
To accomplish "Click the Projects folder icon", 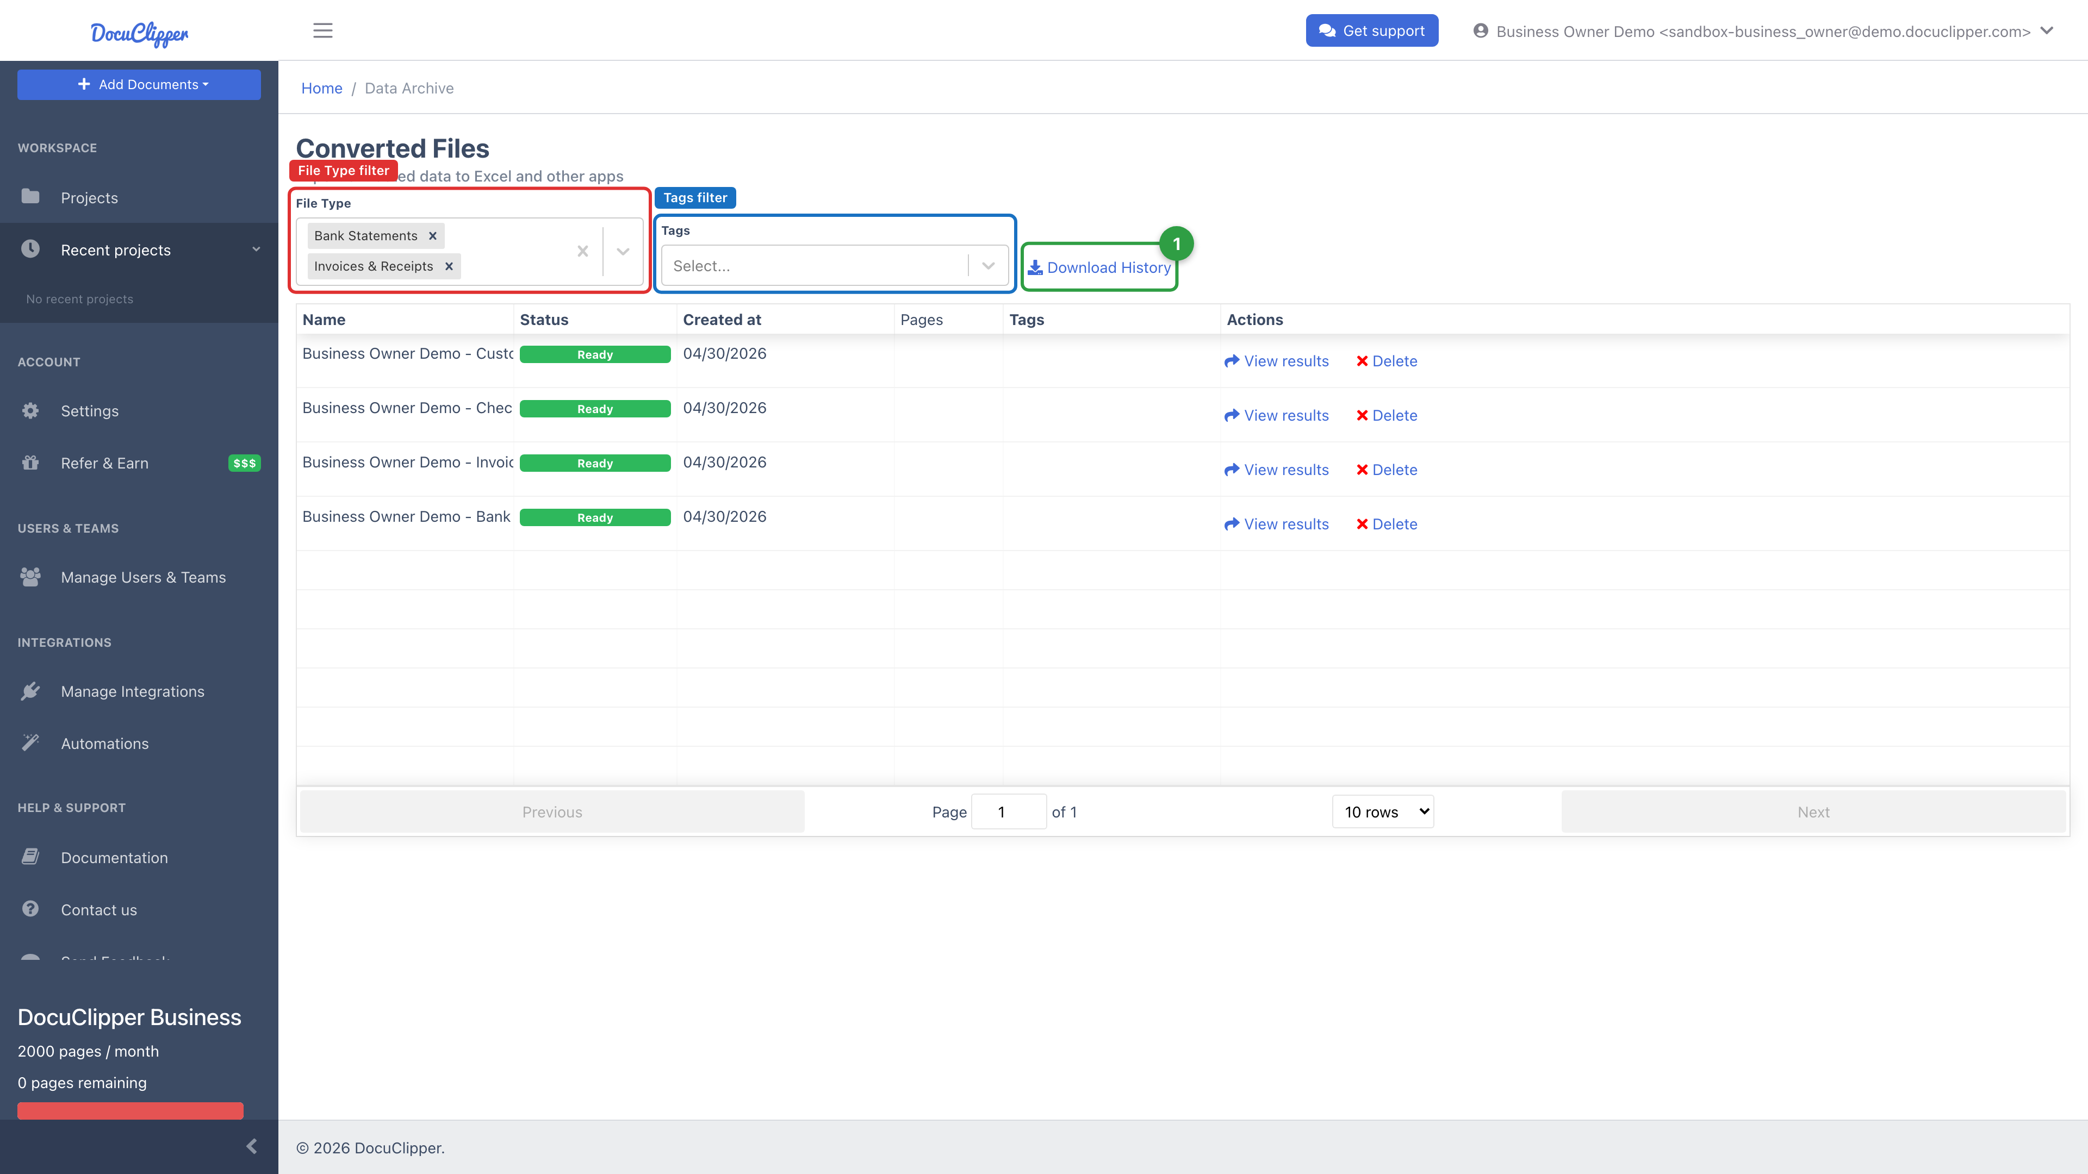I will coord(31,196).
